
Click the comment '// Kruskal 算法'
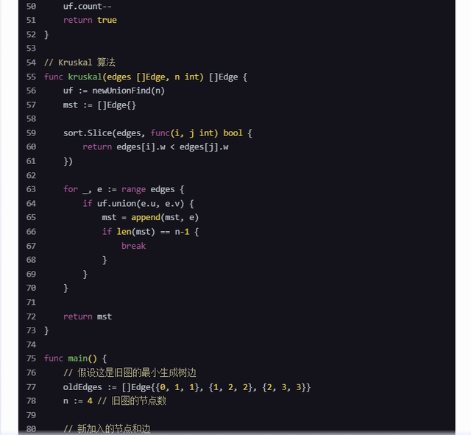point(79,62)
